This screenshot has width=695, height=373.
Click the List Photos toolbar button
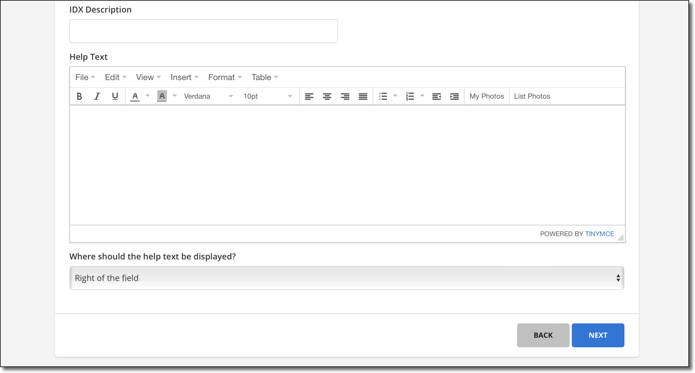[532, 96]
